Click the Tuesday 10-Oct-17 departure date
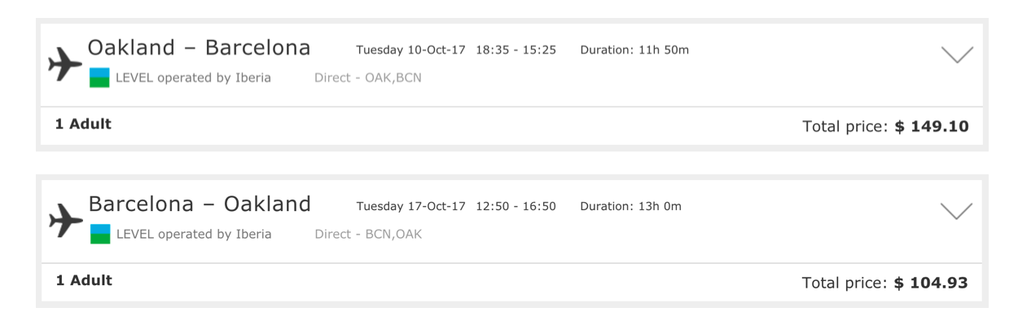The width and height of the screenshot is (1018, 334). click(410, 51)
